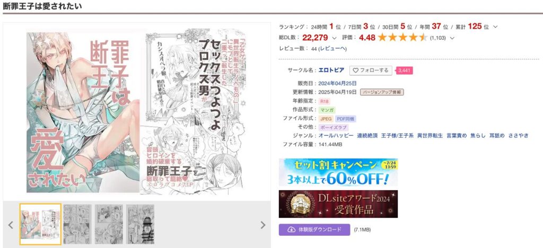The image size is (543, 248).
Task: Click the バージョンアップ情報 button
Action: coord(382,92)
